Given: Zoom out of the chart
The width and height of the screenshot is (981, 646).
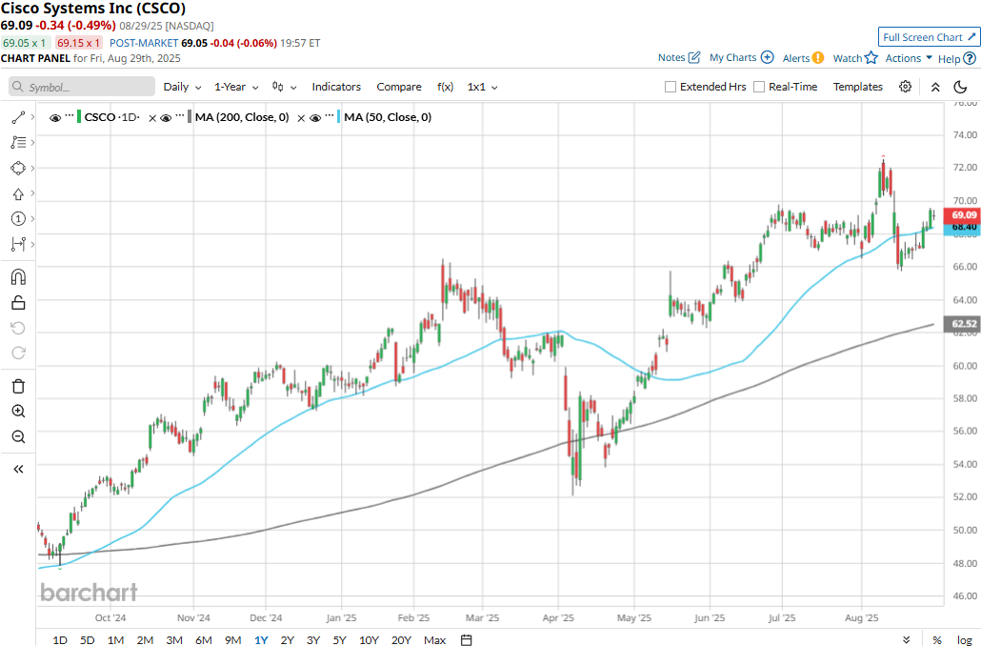Looking at the screenshot, I should tap(18, 437).
